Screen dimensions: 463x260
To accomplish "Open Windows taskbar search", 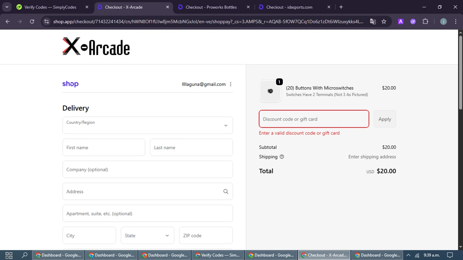I will (25, 255).
